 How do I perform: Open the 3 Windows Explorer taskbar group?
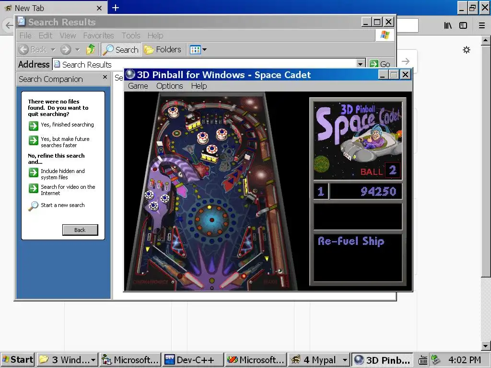pos(67,360)
